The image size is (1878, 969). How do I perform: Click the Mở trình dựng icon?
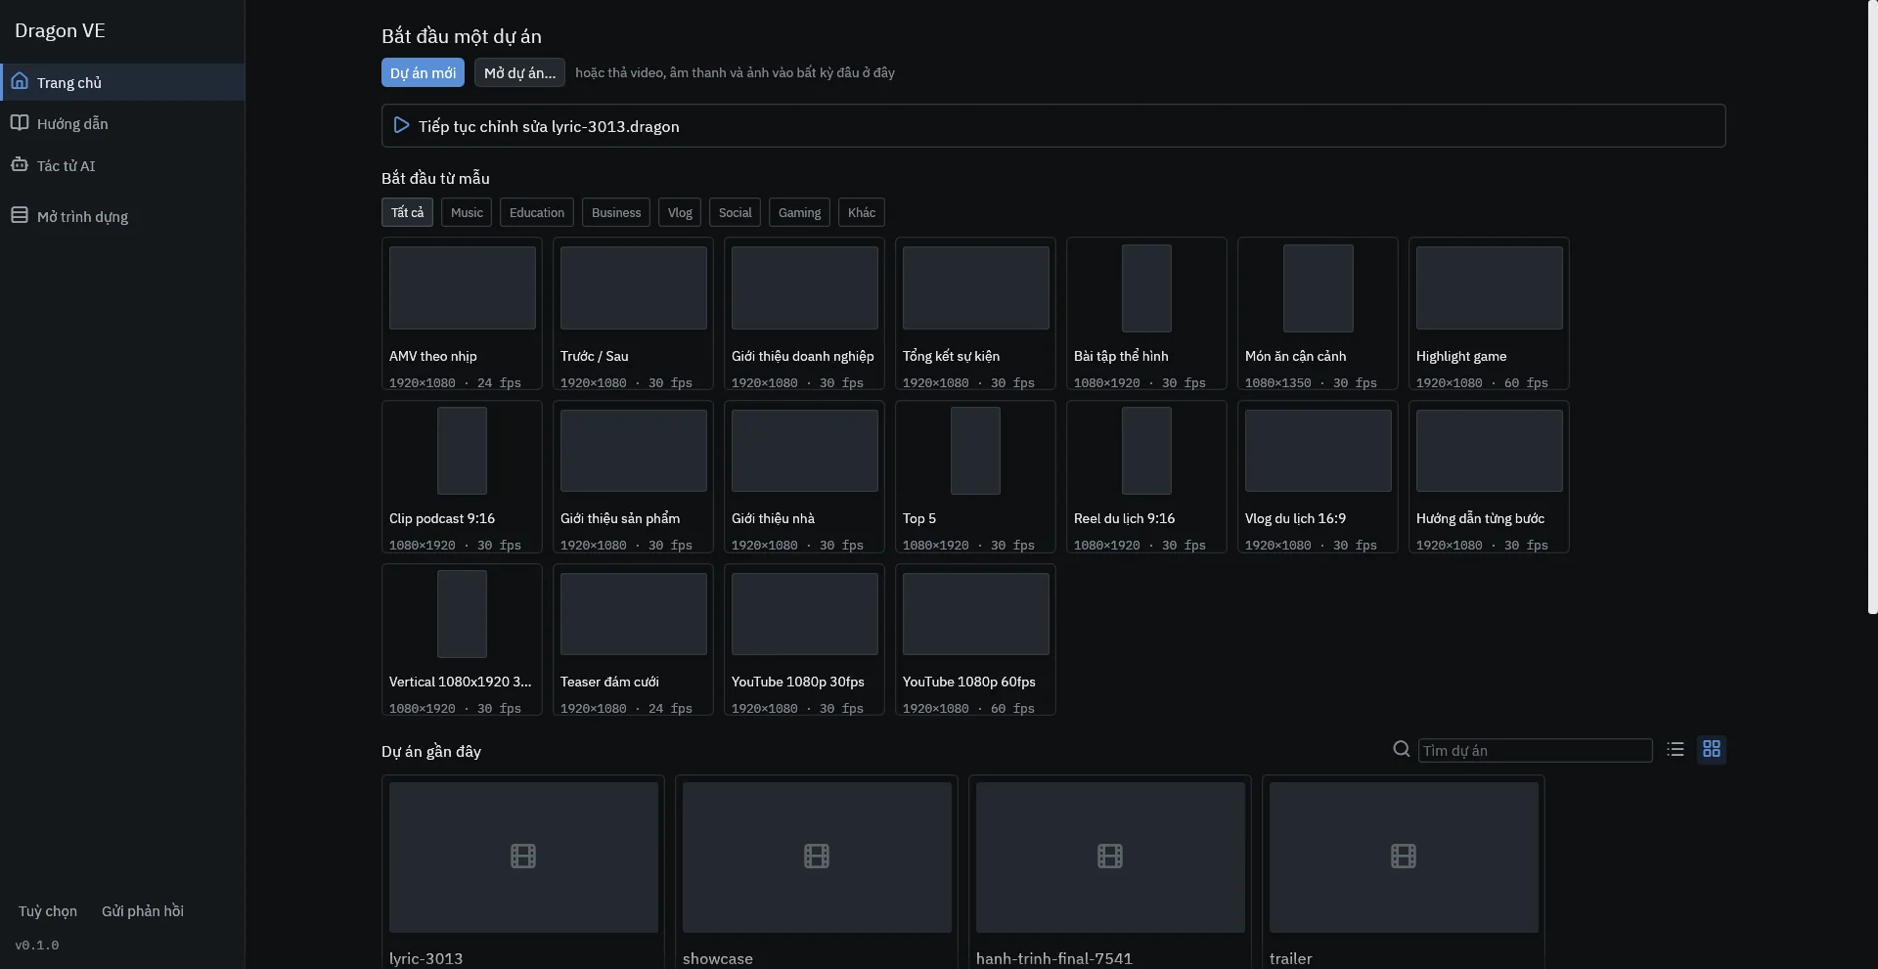point(20,215)
